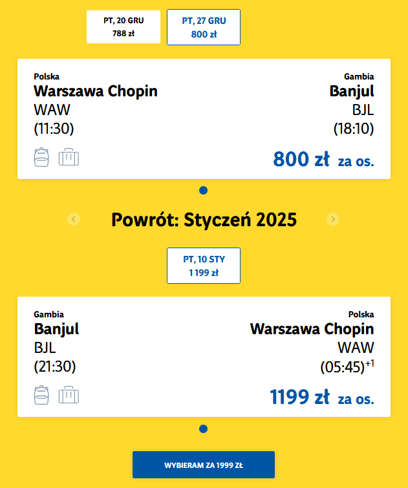Click the 1199 zł za os. price
This screenshot has width=408, height=488.
pyautogui.click(x=322, y=397)
